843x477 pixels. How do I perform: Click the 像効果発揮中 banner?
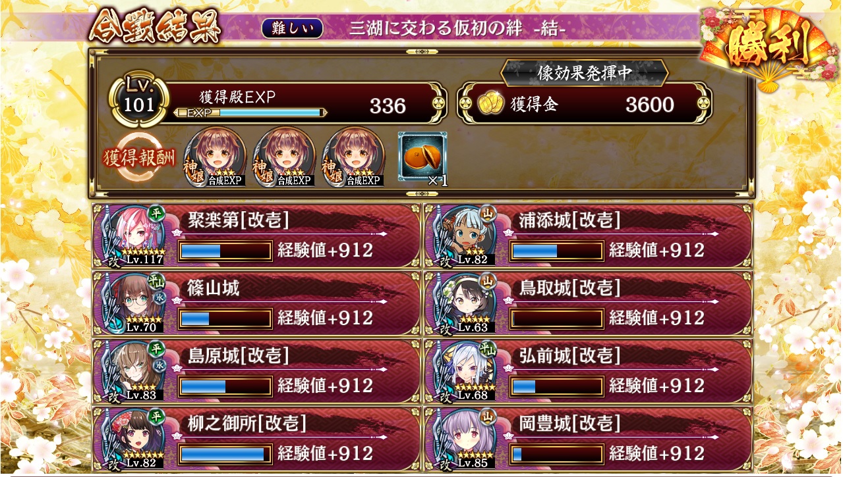tap(585, 74)
